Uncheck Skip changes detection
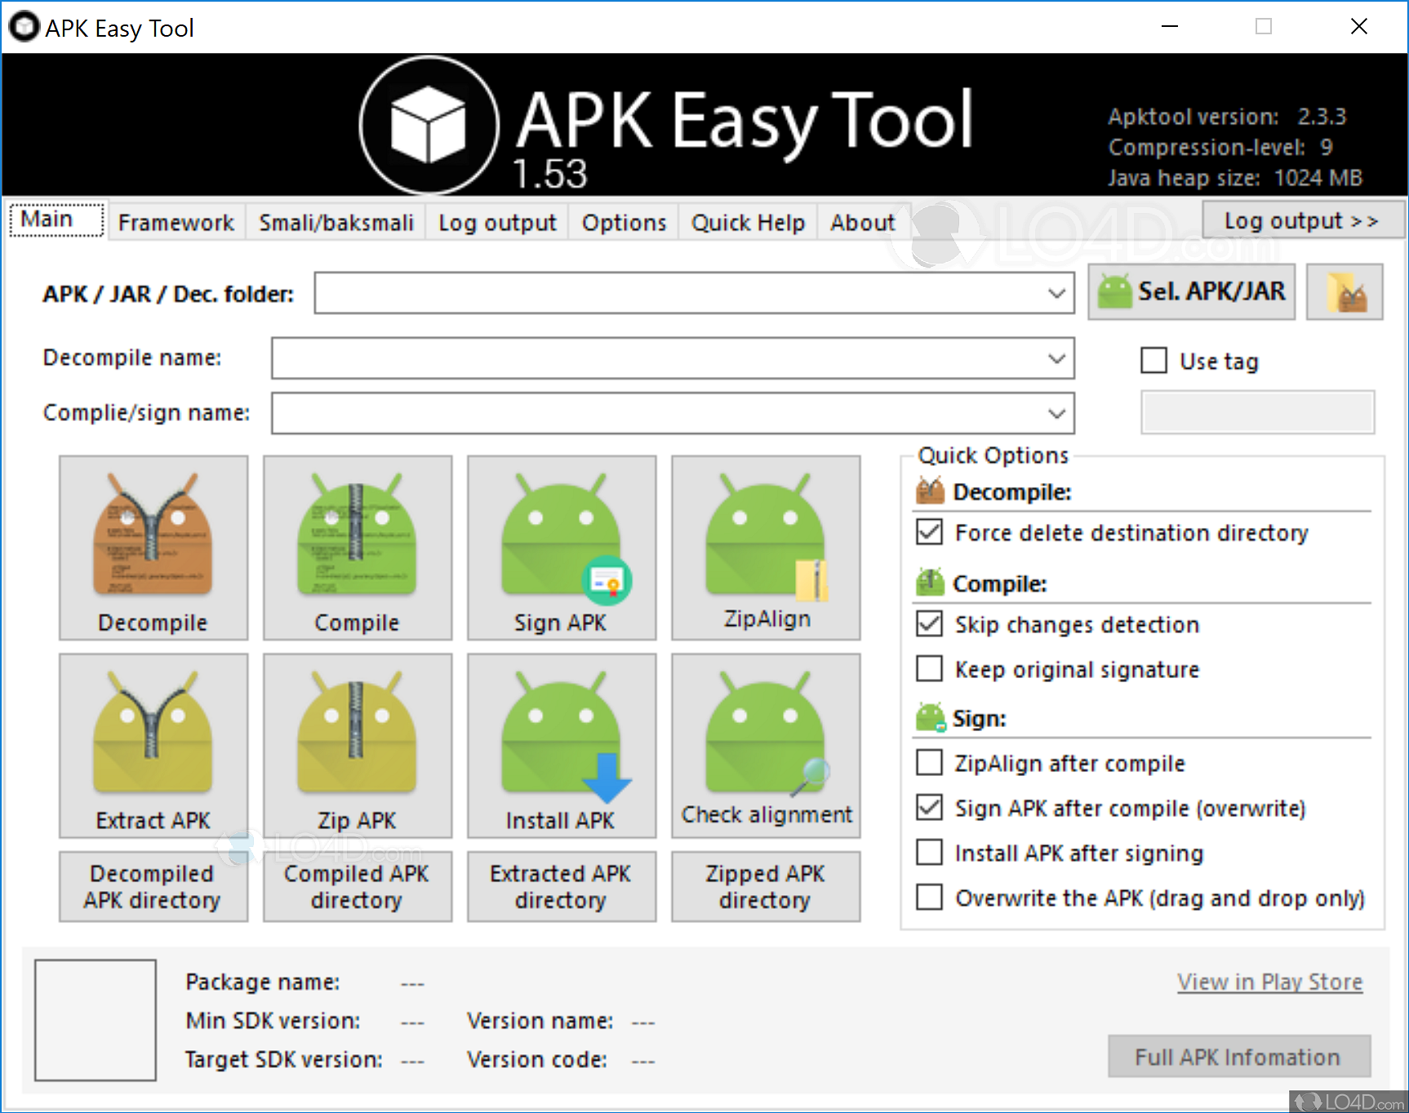Viewport: 1409px width, 1113px height. 929,623
